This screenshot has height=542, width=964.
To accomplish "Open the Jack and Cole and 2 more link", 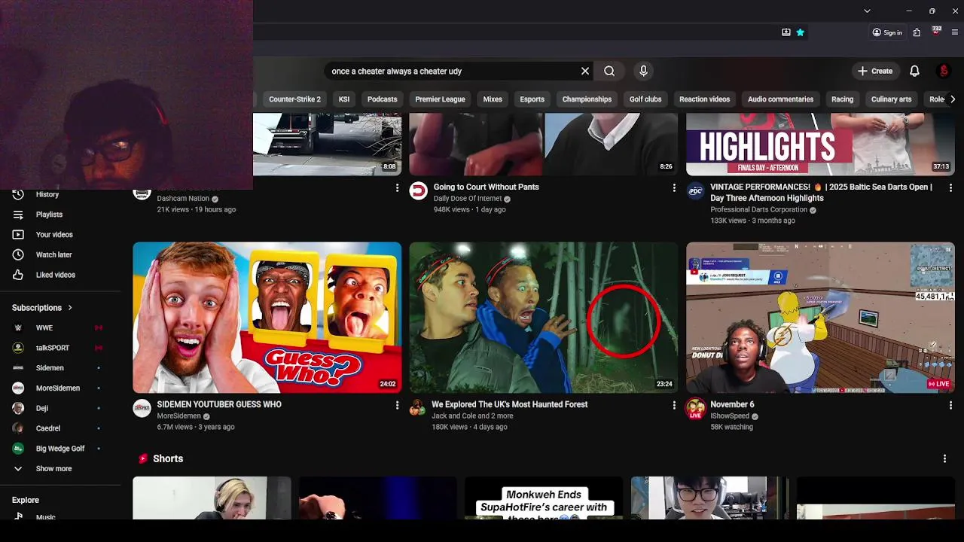I will click(472, 416).
